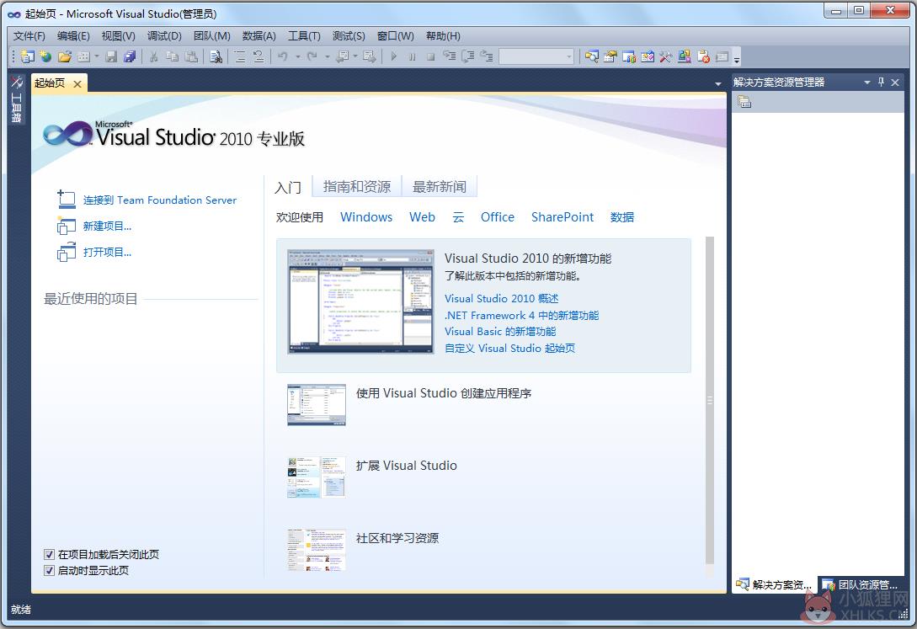Click the Paste clipboard icon
This screenshot has height=629, width=917.
(x=191, y=56)
